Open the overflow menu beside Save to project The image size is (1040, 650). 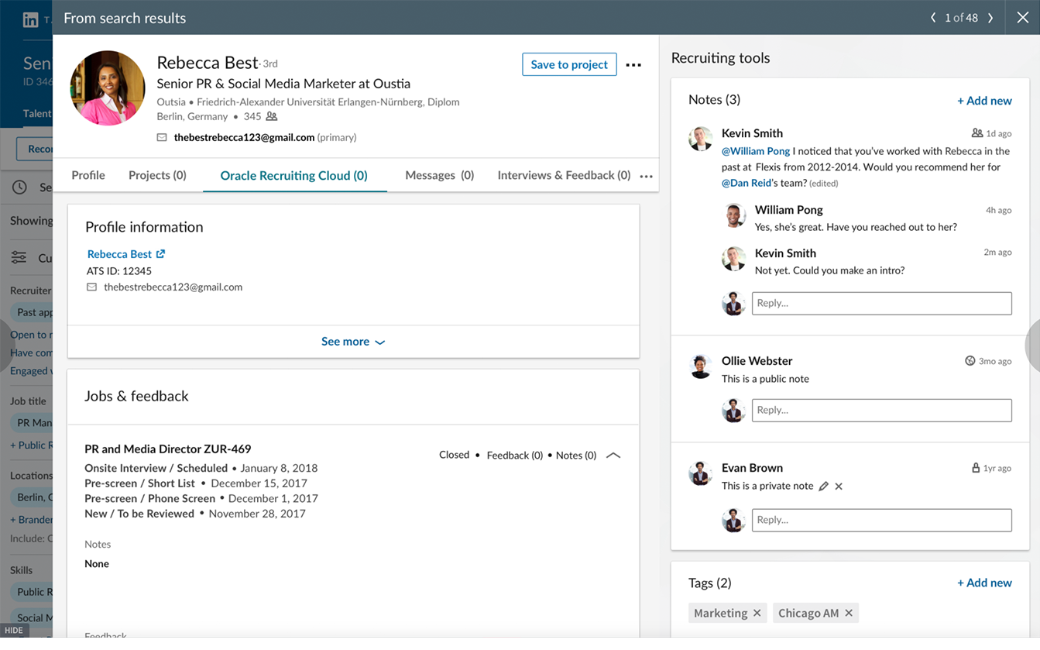(x=633, y=64)
